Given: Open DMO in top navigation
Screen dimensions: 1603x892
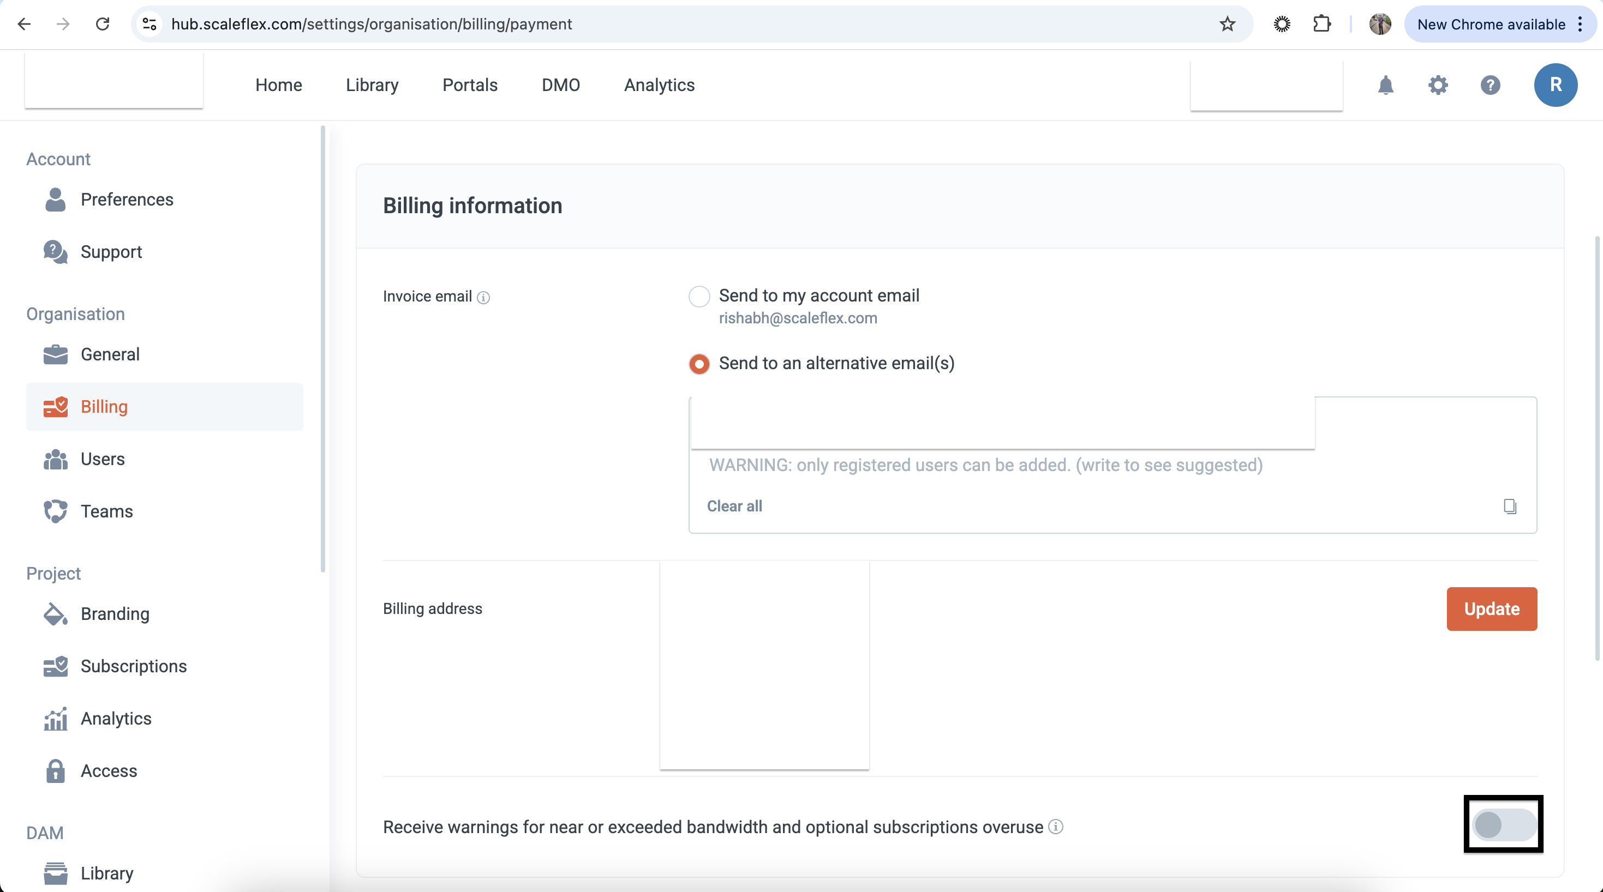Looking at the screenshot, I should pos(561,85).
